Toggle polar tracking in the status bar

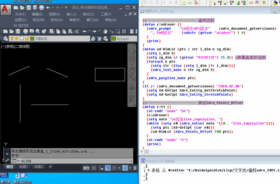coord(114,168)
